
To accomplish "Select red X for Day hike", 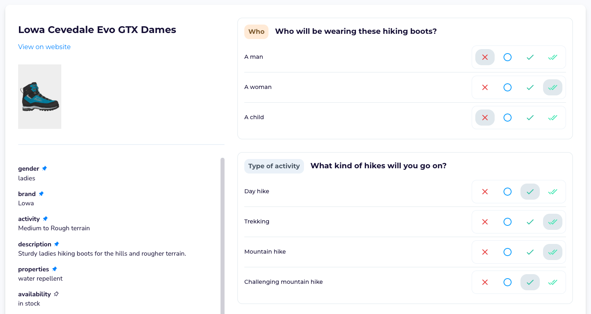I will click(x=485, y=192).
